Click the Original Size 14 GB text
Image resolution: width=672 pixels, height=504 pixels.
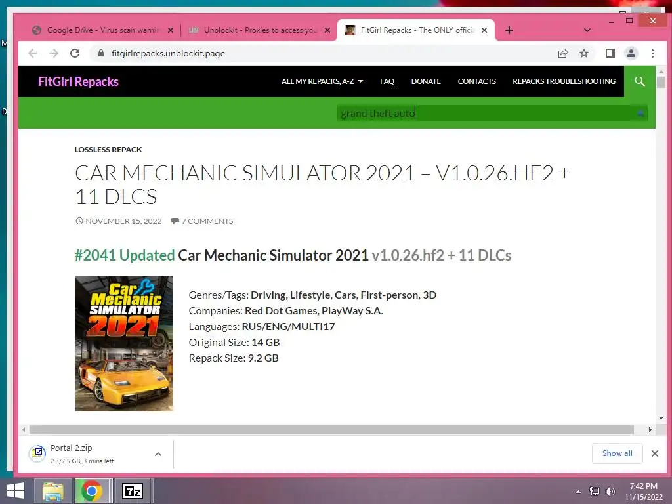pos(234,342)
